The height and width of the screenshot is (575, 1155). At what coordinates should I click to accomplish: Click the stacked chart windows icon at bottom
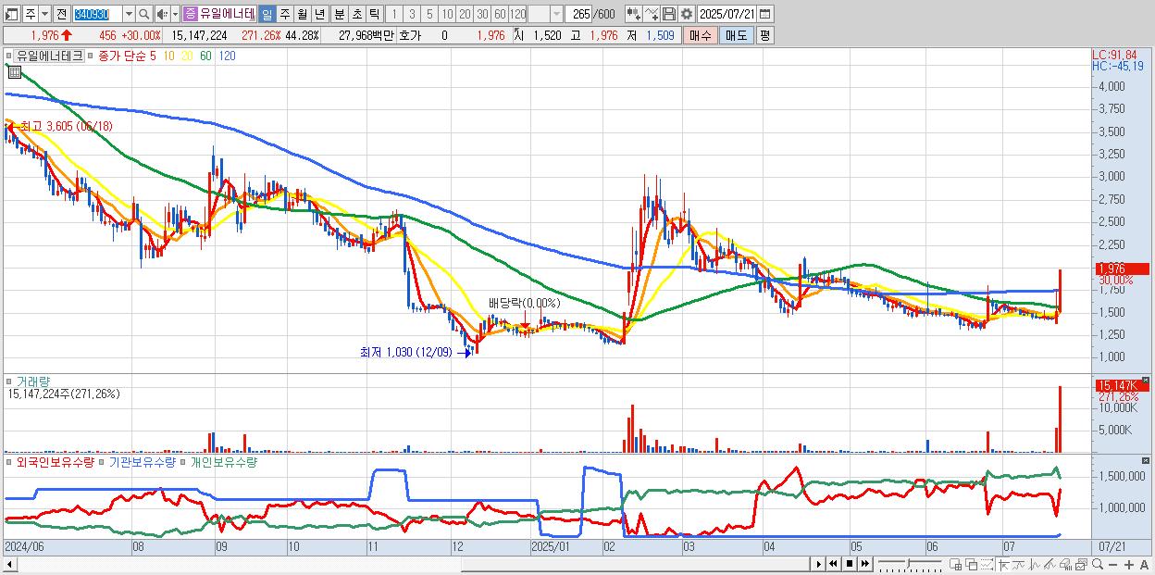(1081, 565)
